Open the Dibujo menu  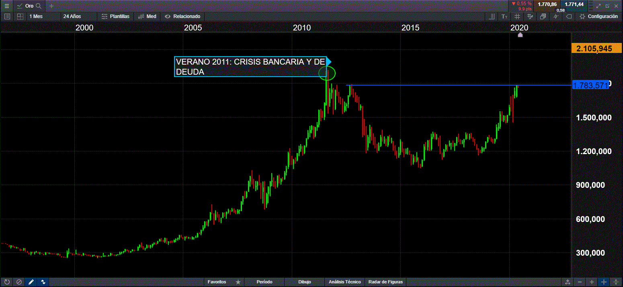[304, 282]
